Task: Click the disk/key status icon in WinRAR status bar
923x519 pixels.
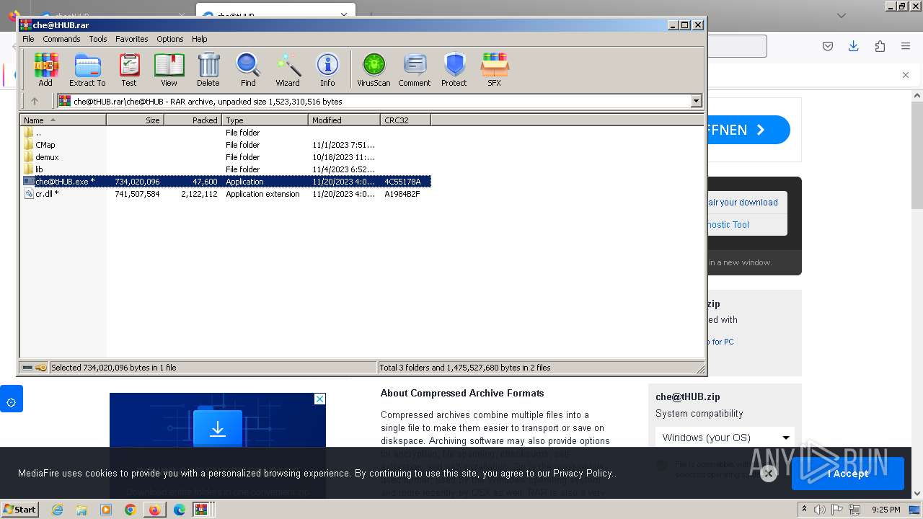Action: coord(34,368)
